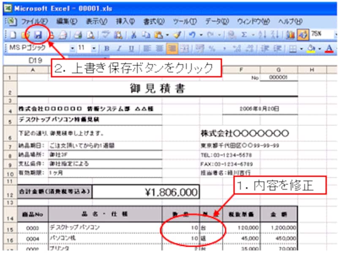The width and height of the screenshot is (338, 253).
Task: Click the Merge and Center icon
Action: 185,49
